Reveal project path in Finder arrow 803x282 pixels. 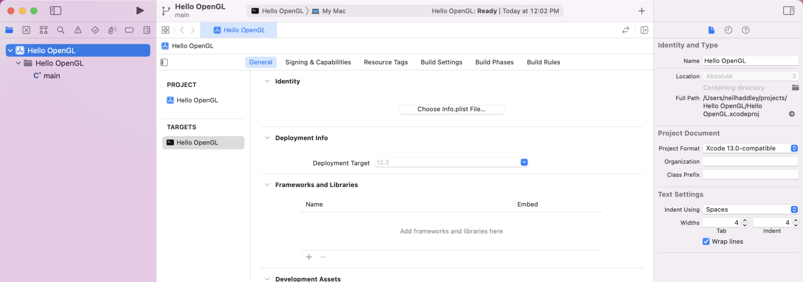pyautogui.click(x=791, y=114)
